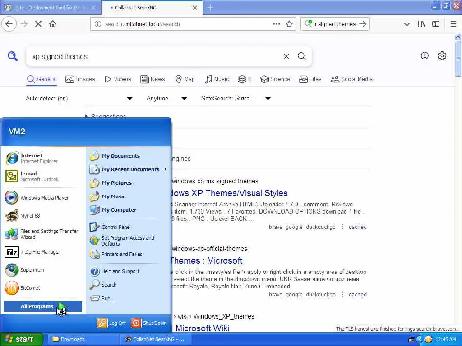Switch to Map search category
The width and height of the screenshot is (462, 346).
185,79
